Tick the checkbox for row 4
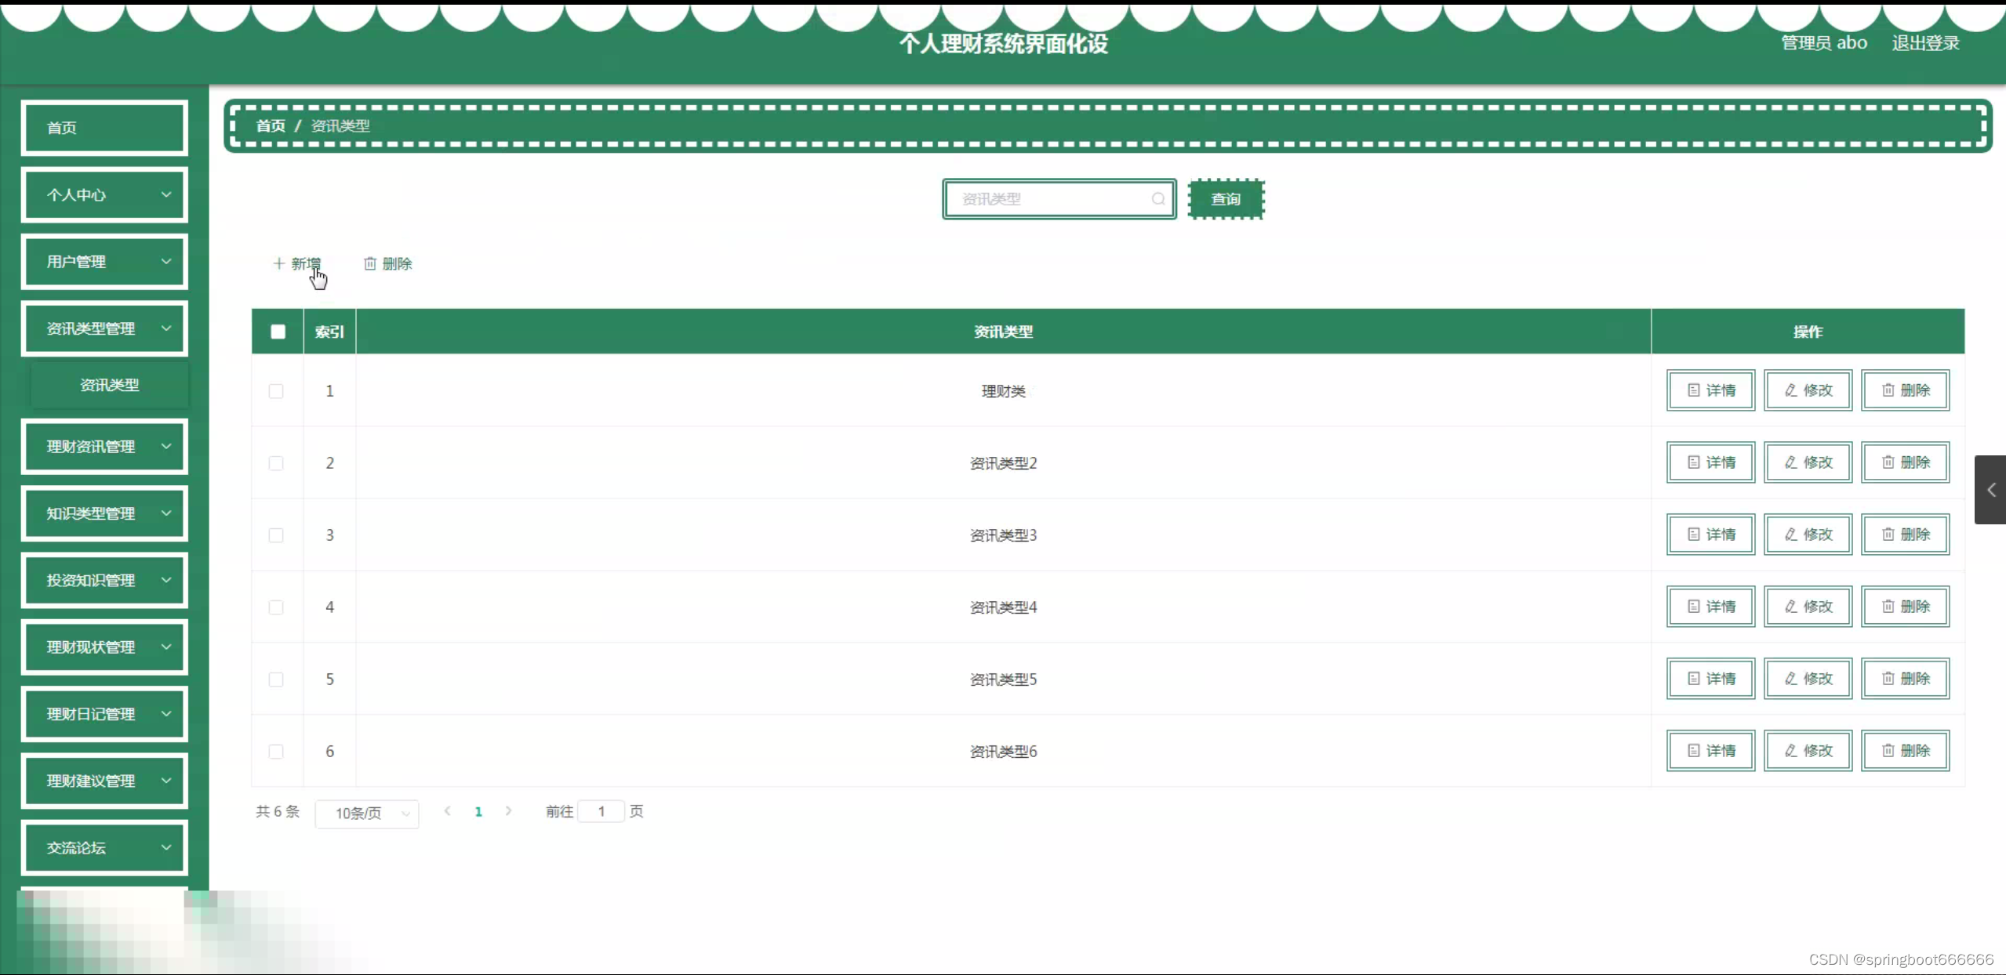 (276, 607)
